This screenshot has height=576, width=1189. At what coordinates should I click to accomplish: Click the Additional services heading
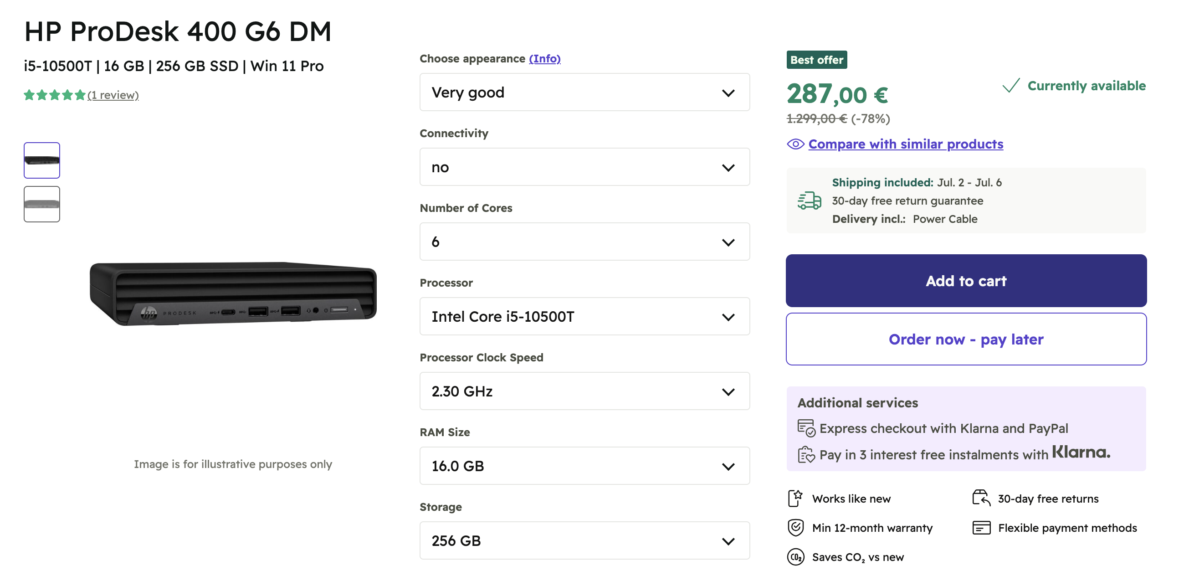(858, 403)
